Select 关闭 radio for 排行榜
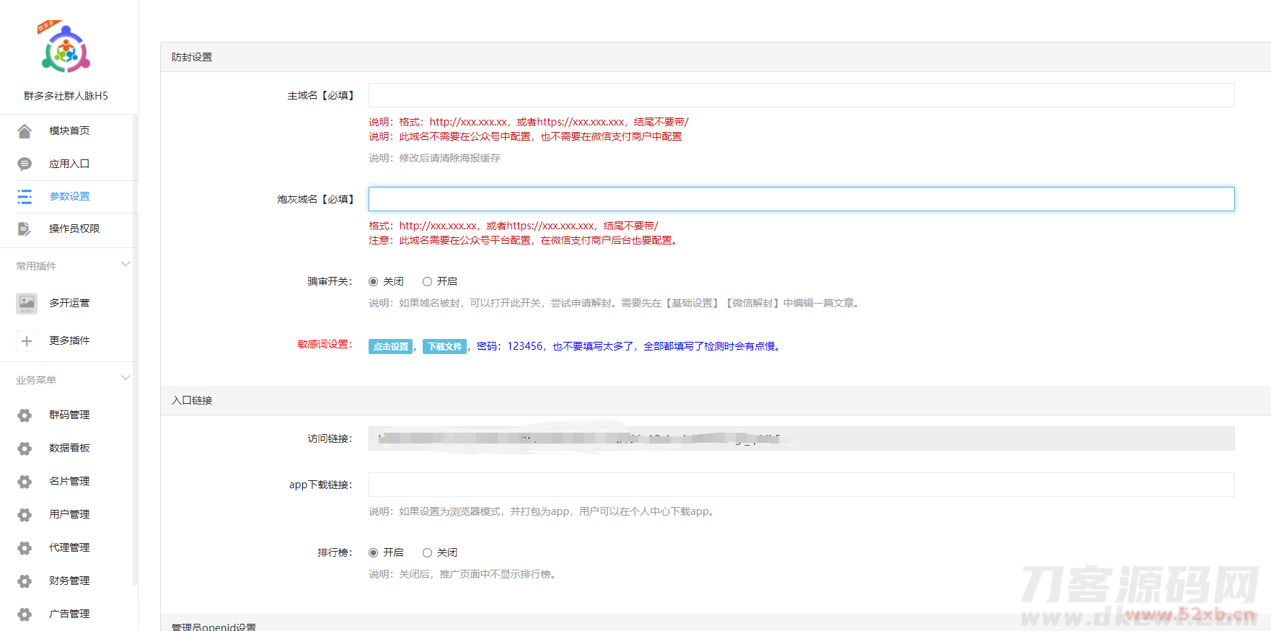Screen dimensions: 1271x631 (x=428, y=553)
